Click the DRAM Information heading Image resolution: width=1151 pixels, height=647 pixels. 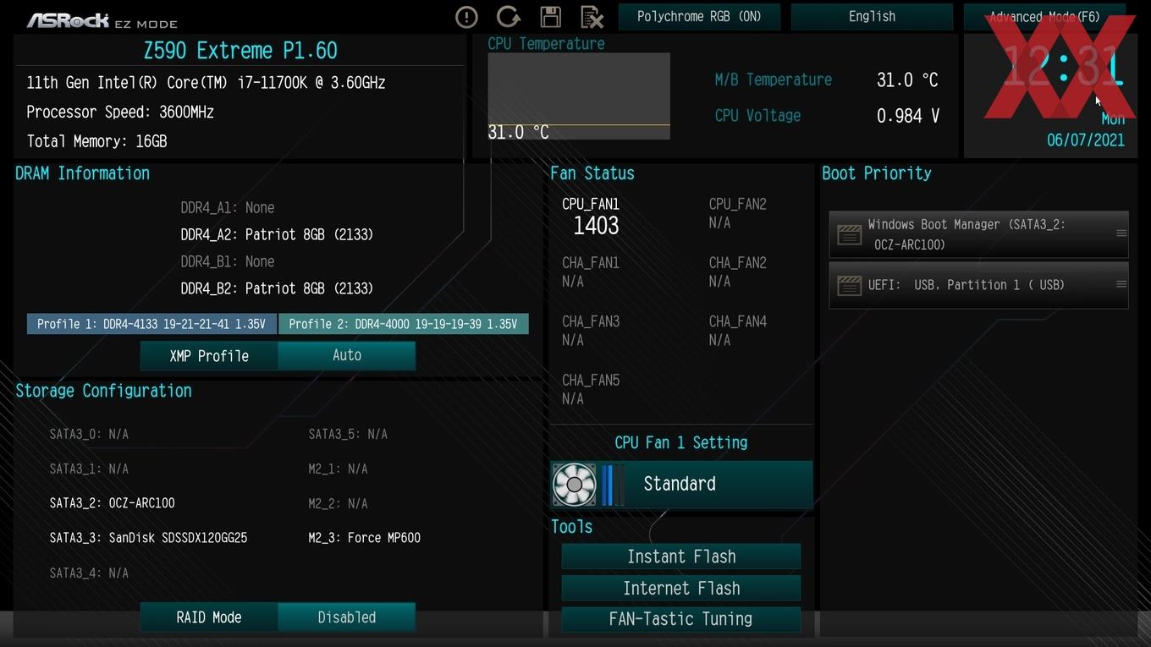(x=82, y=173)
